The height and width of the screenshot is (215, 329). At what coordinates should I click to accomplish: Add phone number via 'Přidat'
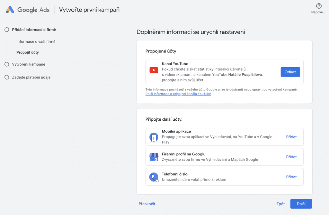[291, 177]
